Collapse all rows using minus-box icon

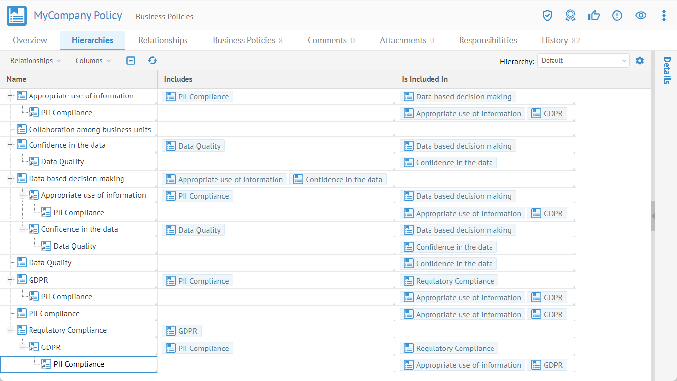click(131, 61)
